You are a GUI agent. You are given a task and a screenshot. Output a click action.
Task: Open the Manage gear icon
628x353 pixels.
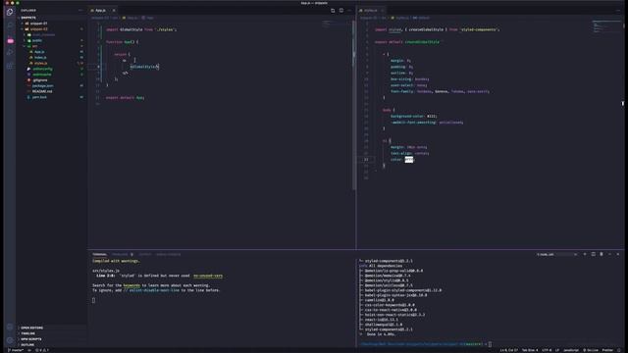click(x=10, y=340)
